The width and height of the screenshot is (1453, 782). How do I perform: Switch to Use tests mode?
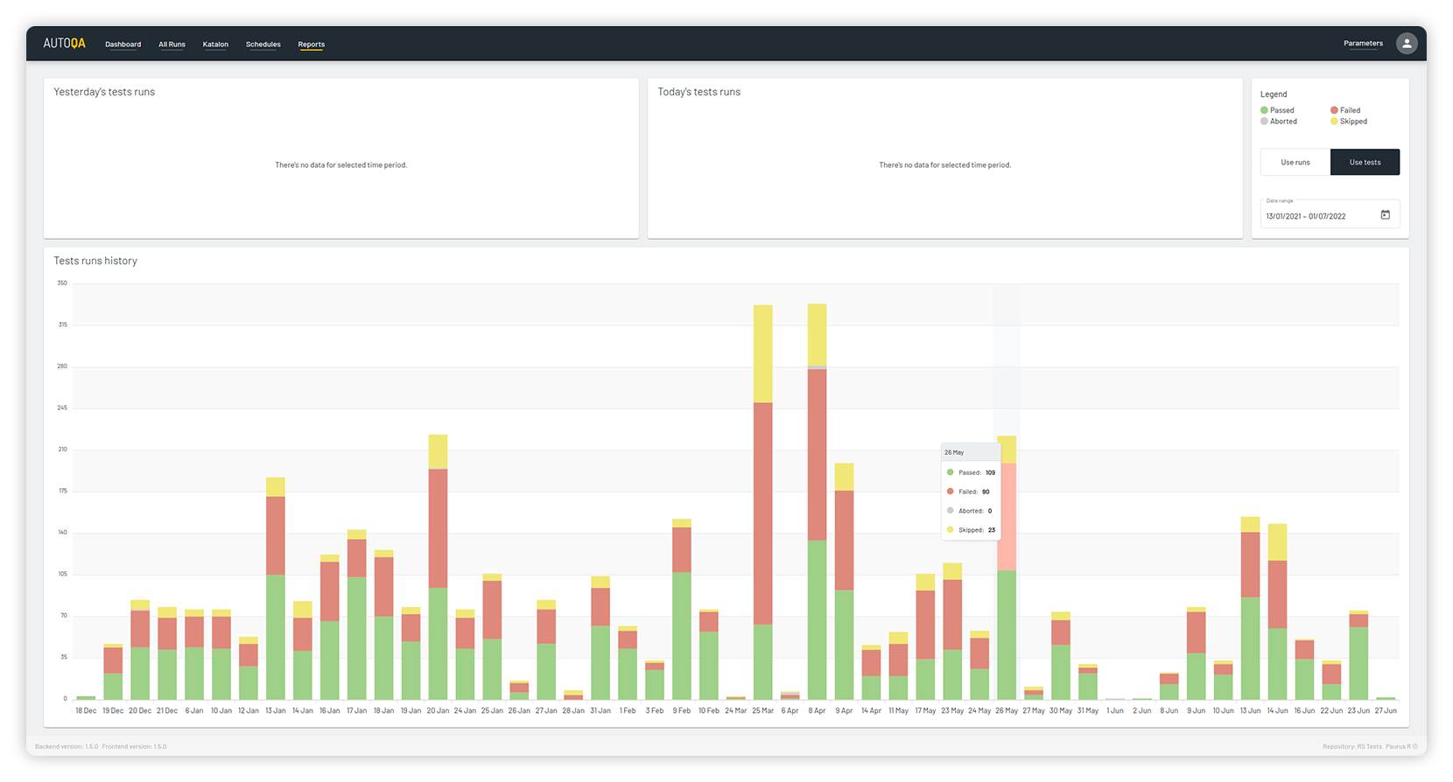coord(1365,163)
